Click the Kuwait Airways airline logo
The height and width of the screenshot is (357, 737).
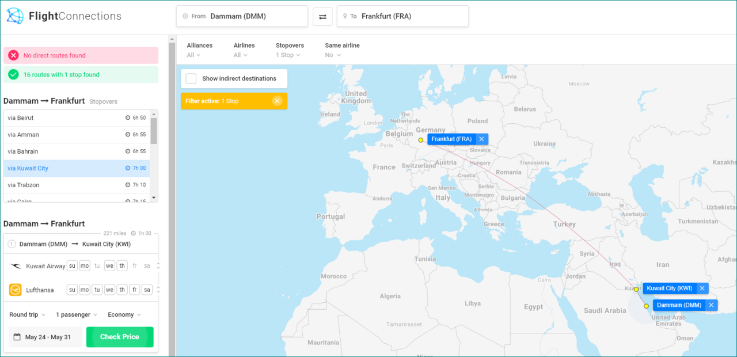[16, 266]
